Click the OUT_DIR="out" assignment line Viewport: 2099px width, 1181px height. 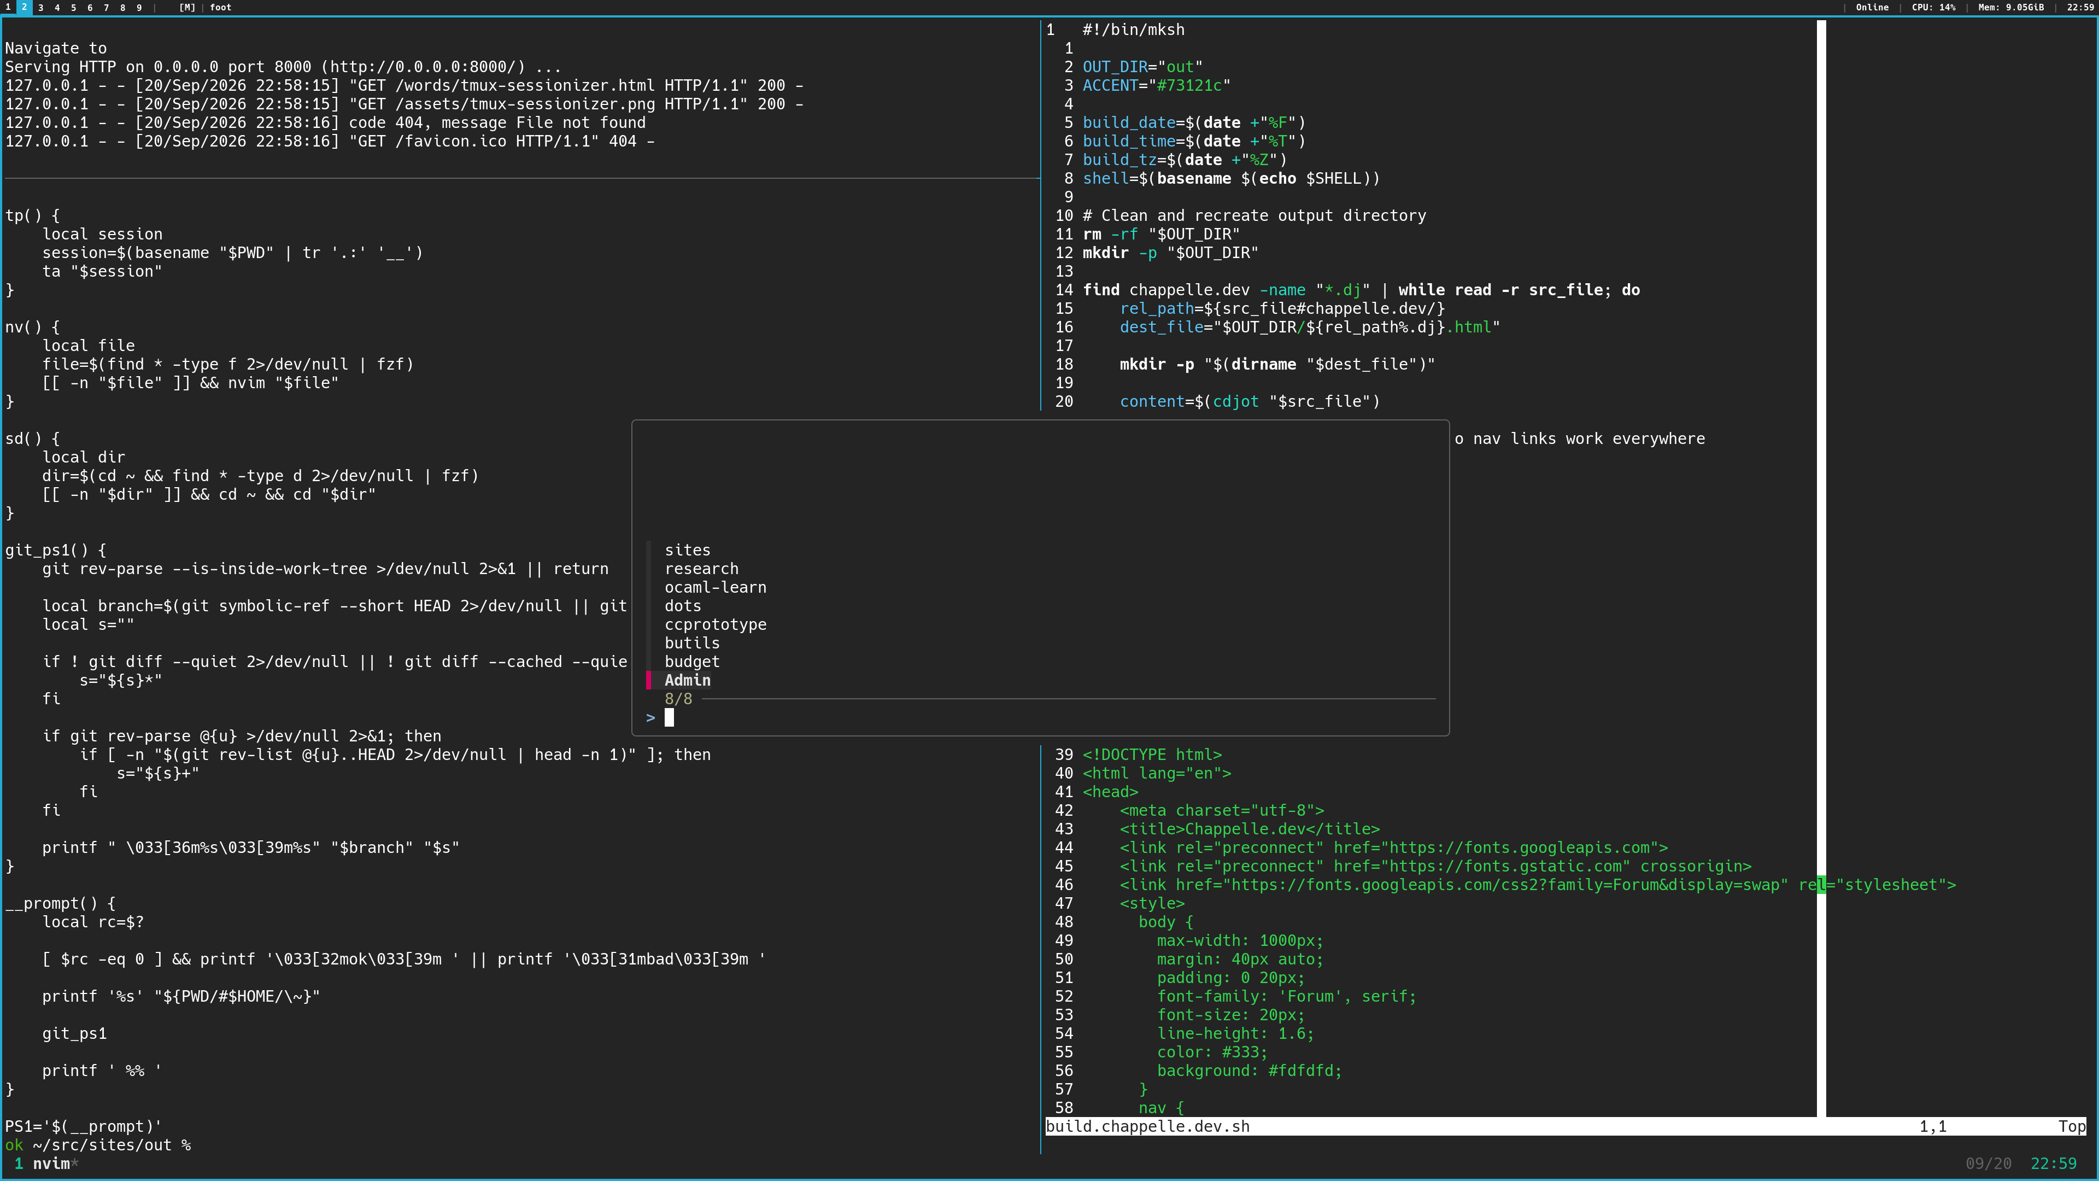click(1142, 67)
